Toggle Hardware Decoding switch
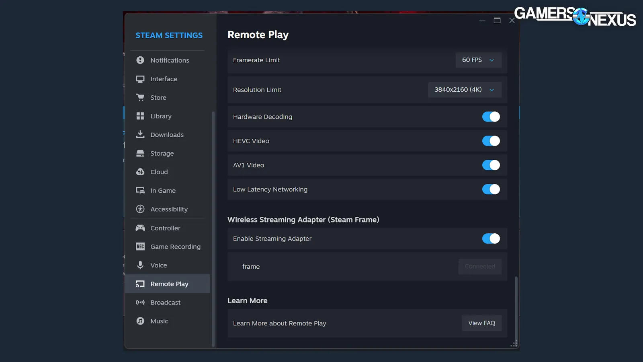Viewport: 643px width, 362px height. pos(491,117)
